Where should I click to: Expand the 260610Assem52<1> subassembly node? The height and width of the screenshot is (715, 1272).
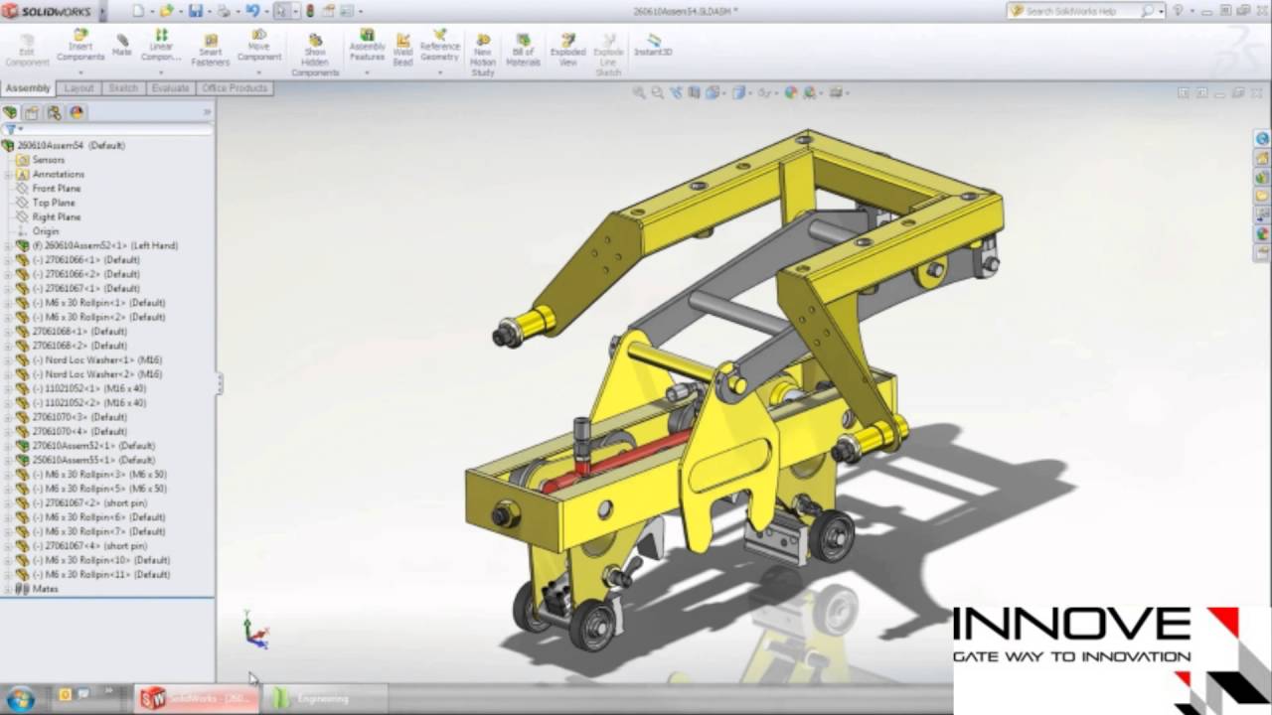8,245
